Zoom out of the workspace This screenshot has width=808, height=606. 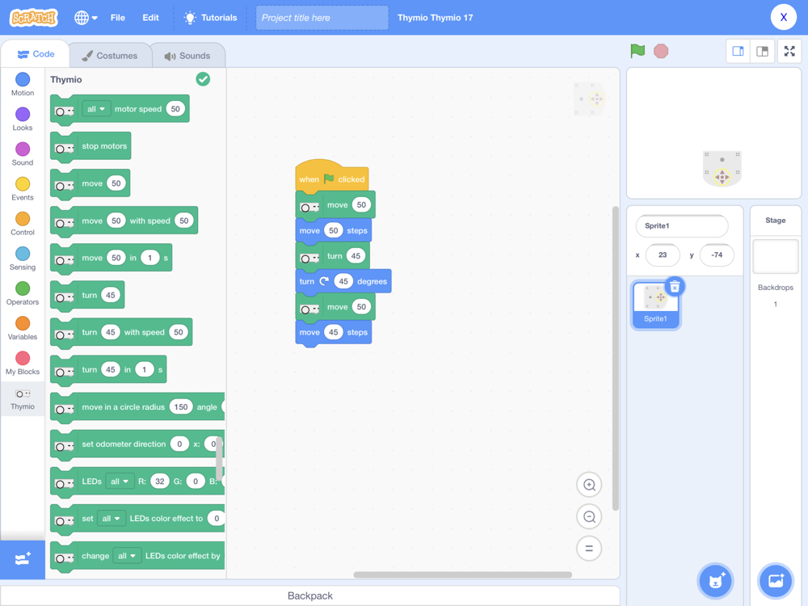(x=589, y=517)
